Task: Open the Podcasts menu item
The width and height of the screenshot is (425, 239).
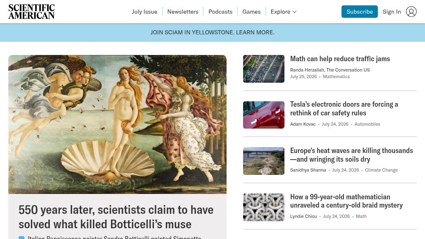Action: [220, 12]
